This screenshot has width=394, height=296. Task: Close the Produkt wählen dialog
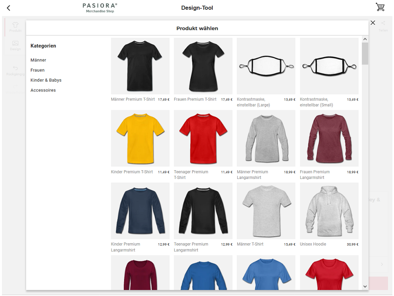(x=373, y=23)
